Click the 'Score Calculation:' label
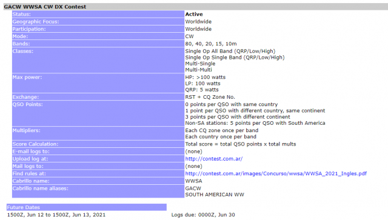388x220 pixels. click(35, 144)
